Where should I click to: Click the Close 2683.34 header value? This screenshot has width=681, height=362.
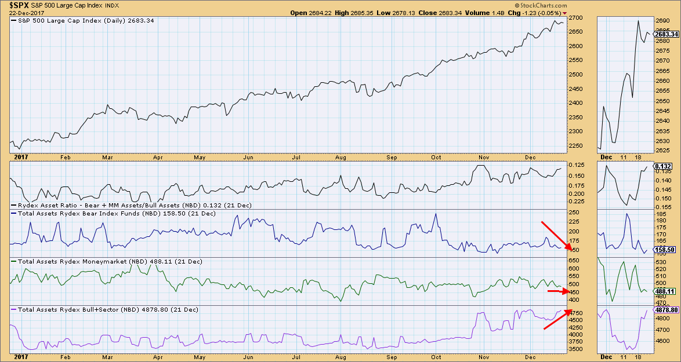[x=440, y=13]
